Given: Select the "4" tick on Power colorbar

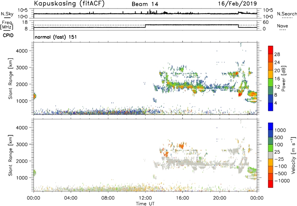Looking at the screenshot, I should pyautogui.click(x=275, y=103).
